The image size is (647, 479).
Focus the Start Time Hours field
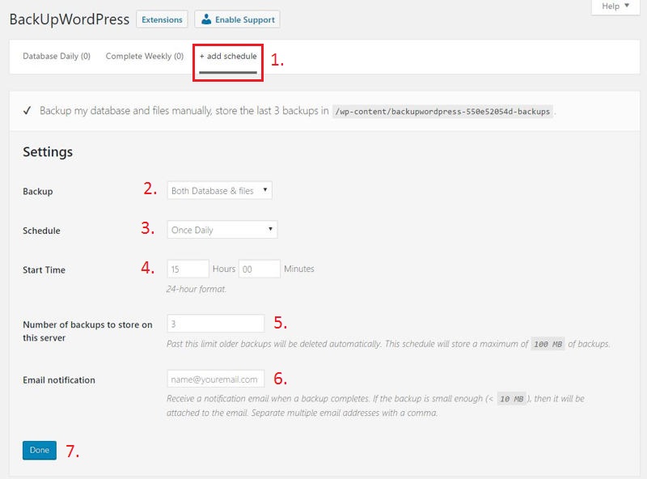188,269
